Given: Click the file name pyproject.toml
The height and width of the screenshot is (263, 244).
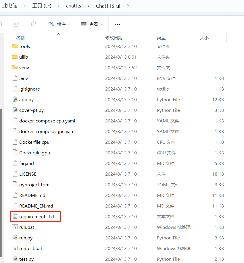Looking at the screenshot, I should (x=35, y=185).
